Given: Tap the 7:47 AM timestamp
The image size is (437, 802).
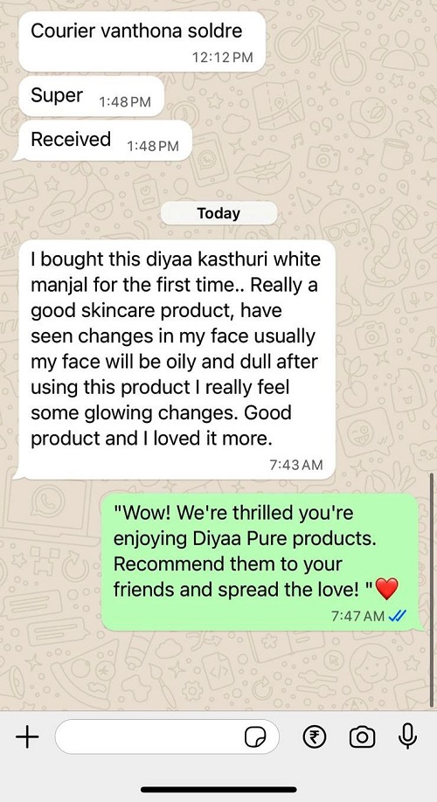Looking at the screenshot, I should tap(357, 616).
